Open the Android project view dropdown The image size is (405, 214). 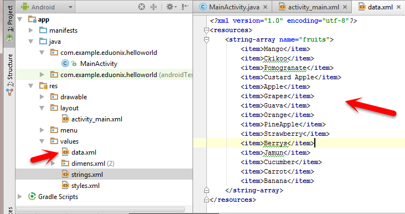(46, 7)
